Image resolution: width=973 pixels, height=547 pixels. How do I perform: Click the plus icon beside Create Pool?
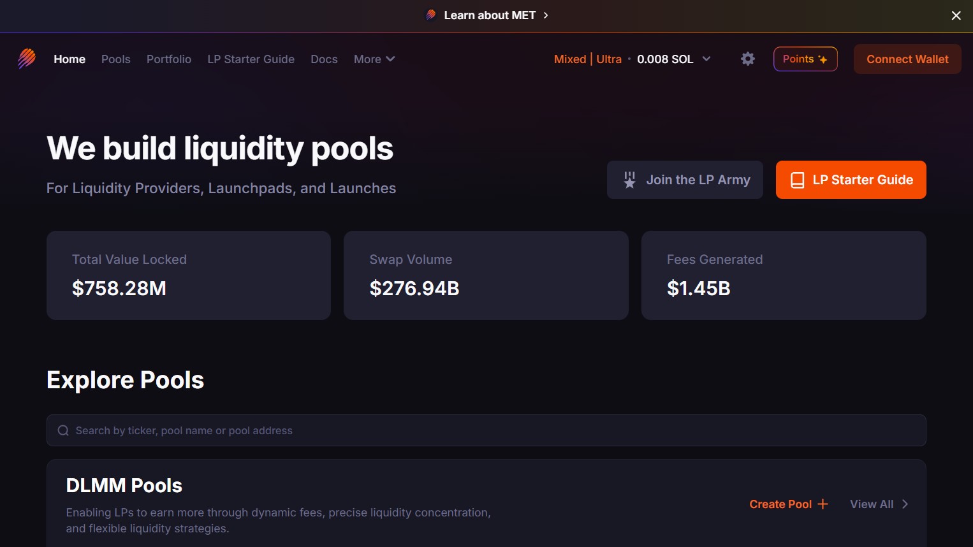pyautogui.click(x=823, y=504)
